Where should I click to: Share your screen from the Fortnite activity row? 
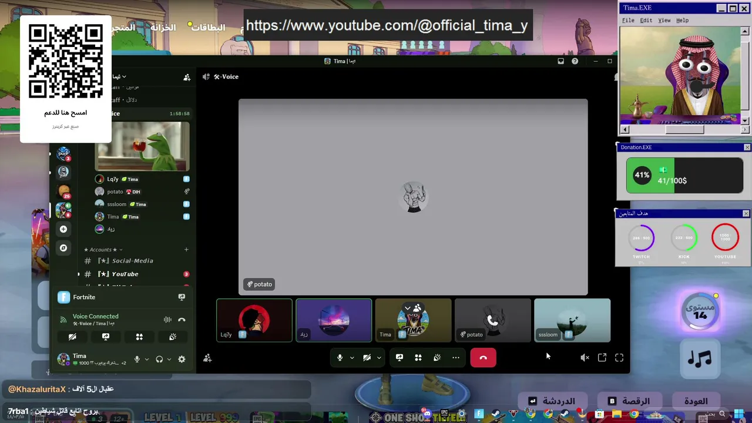tap(182, 297)
